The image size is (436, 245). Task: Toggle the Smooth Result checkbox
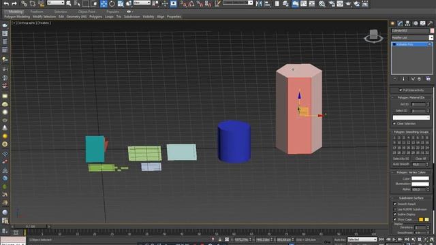395,204
